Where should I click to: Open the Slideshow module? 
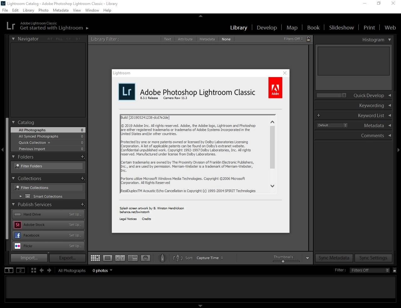click(341, 28)
